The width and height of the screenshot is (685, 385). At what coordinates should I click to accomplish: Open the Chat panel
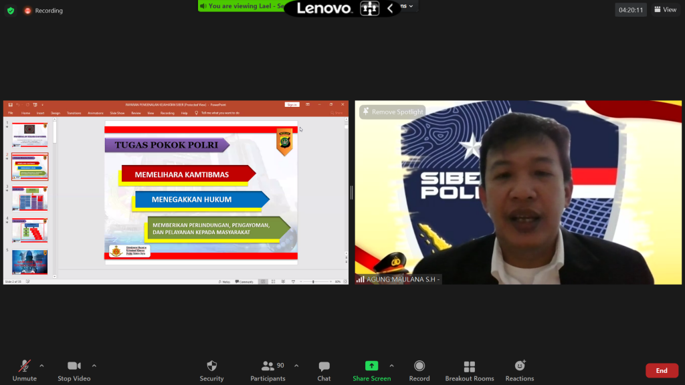coord(324,366)
